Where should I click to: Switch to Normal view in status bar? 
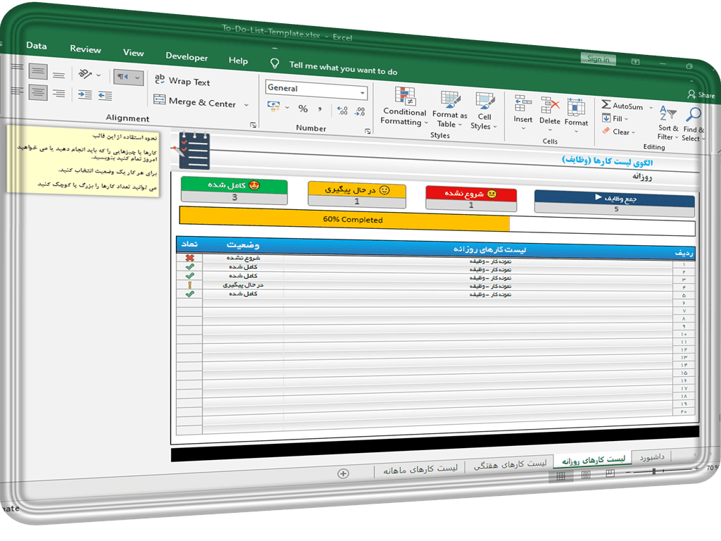[x=561, y=476]
